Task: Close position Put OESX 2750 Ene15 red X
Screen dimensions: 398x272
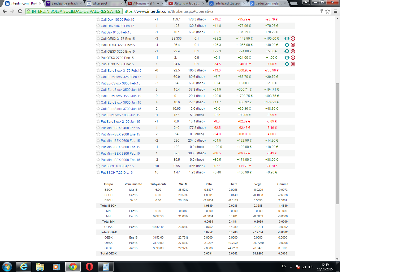Action: 293,64
